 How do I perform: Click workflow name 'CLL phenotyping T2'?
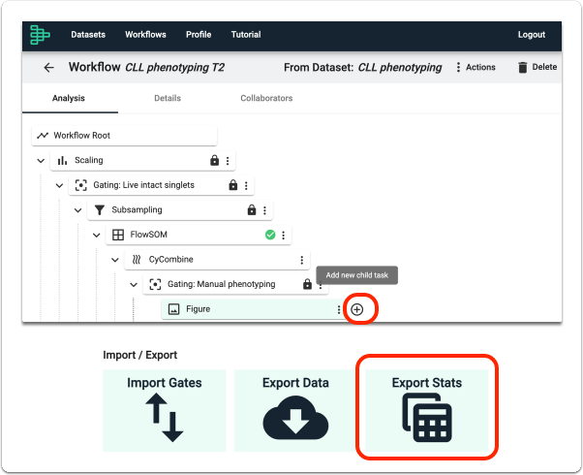coord(174,68)
